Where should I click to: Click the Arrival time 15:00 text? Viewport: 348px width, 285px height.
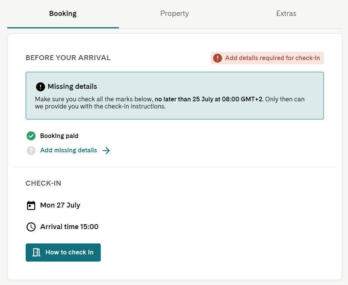point(69,227)
